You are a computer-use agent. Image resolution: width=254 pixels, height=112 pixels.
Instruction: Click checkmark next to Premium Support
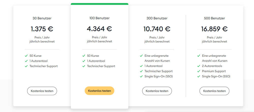199,71
